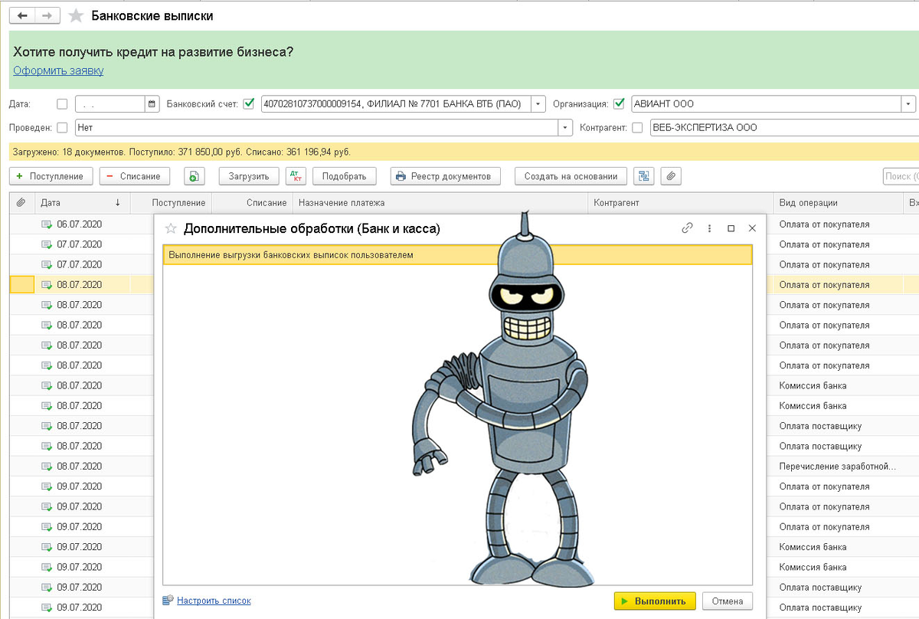Click the Контрагент column header
The height and width of the screenshot is (619, 919).
click(x=680, y=203)
